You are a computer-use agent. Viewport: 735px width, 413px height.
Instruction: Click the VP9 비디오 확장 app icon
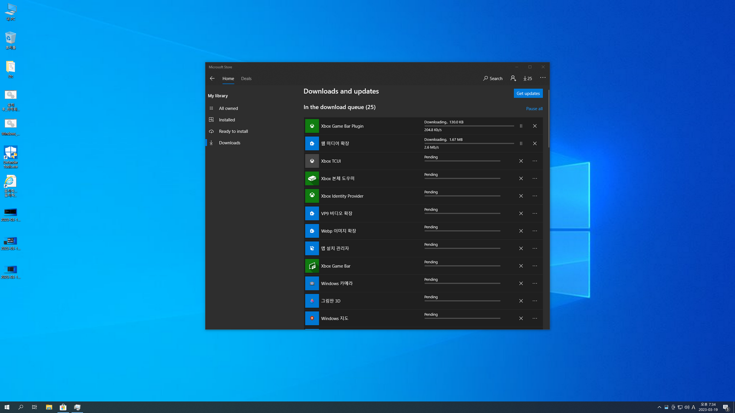click(312, 214)
